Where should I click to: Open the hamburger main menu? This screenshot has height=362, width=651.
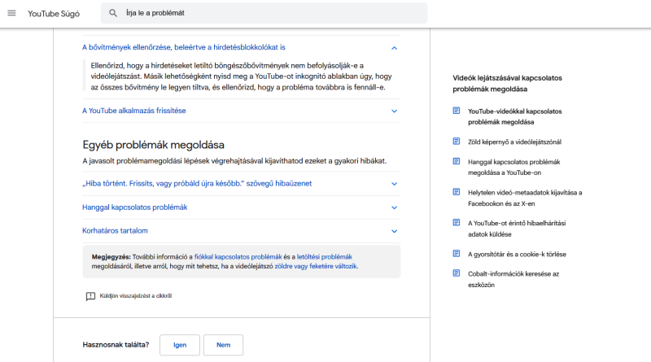[11, 13]
